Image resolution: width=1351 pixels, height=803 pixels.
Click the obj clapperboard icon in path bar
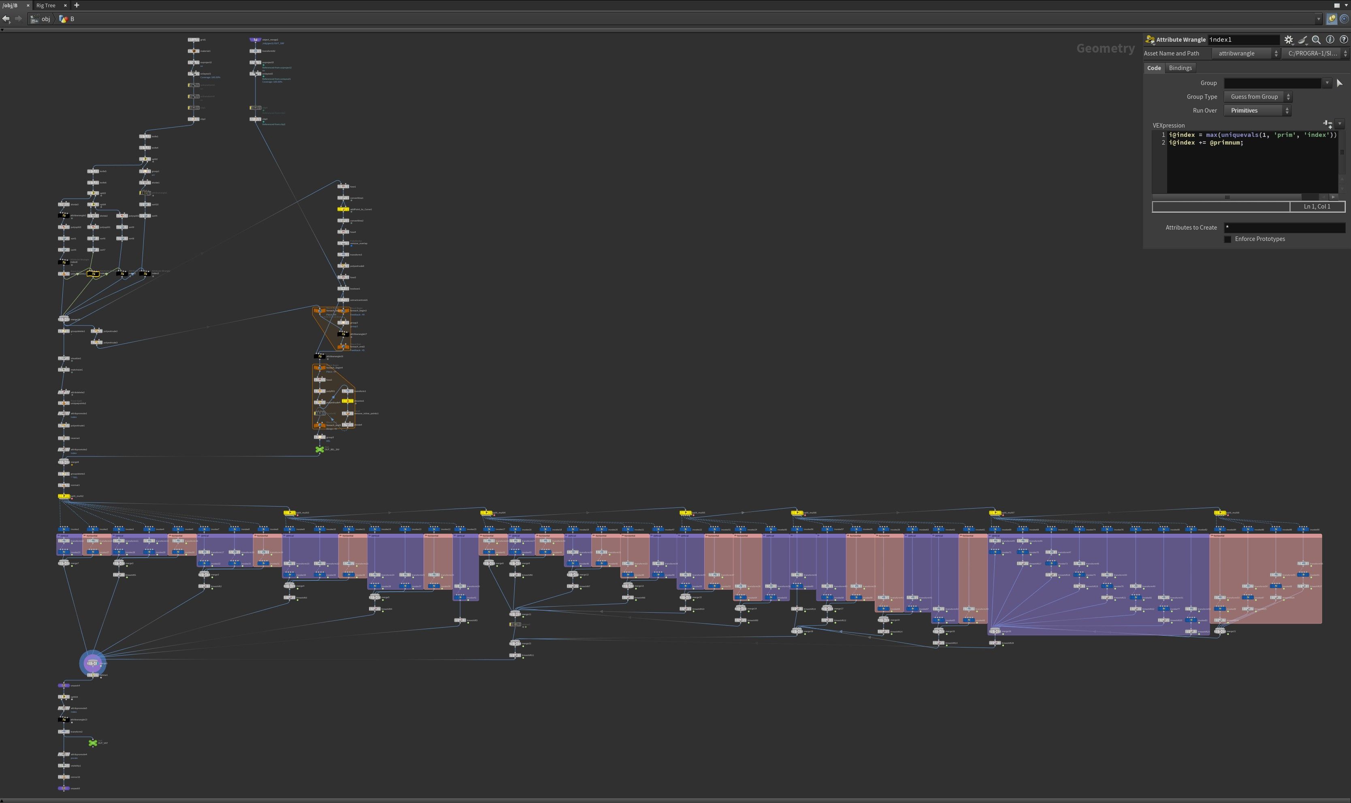point(35,19)
